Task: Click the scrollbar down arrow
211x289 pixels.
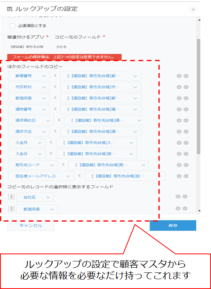Action: 199,211
